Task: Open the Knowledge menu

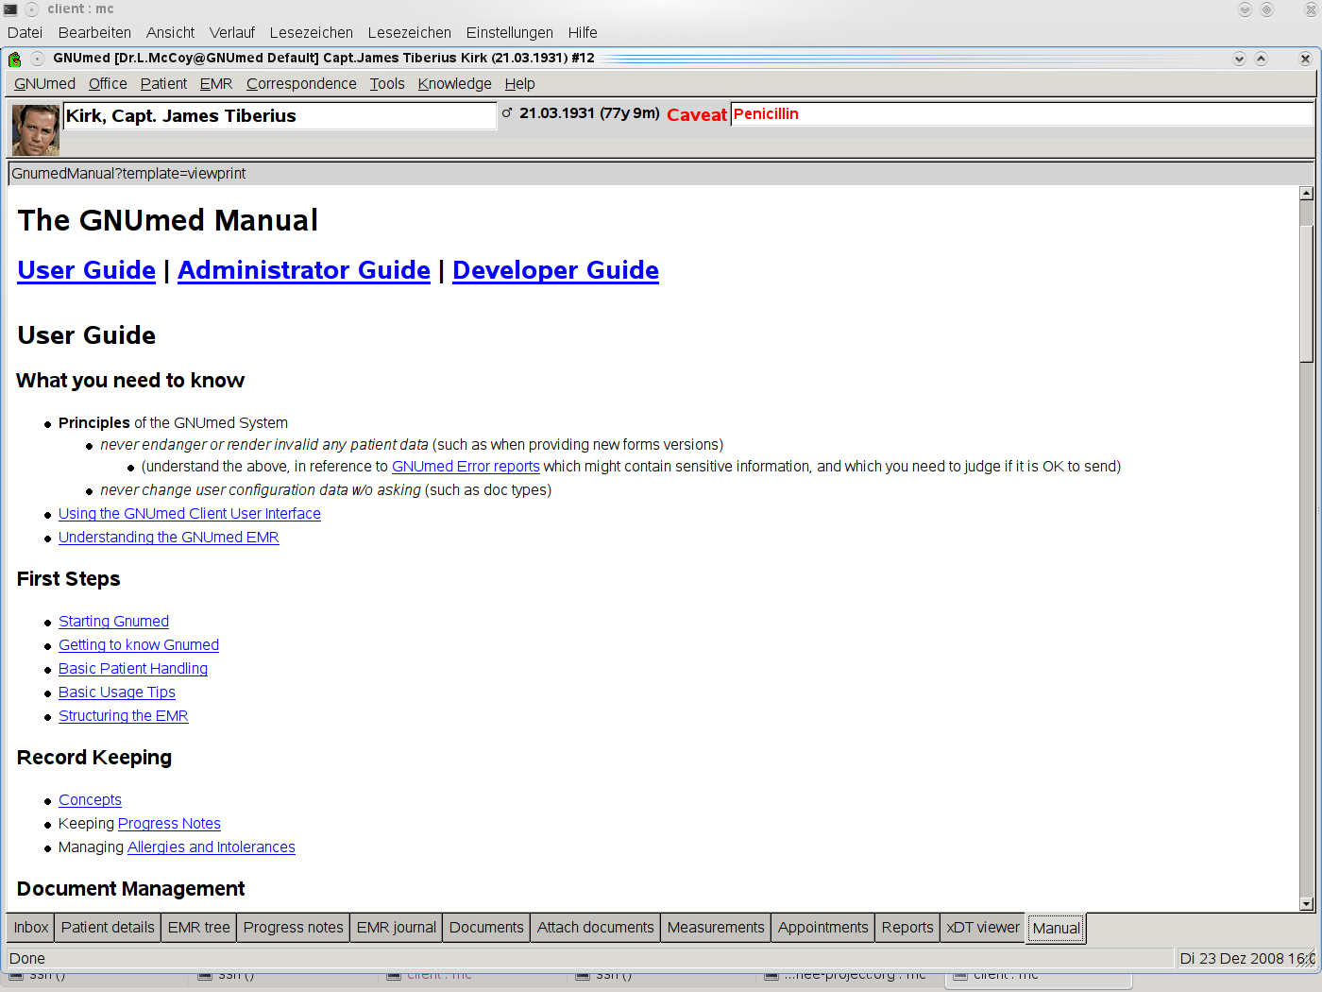Action: (454, 83)
